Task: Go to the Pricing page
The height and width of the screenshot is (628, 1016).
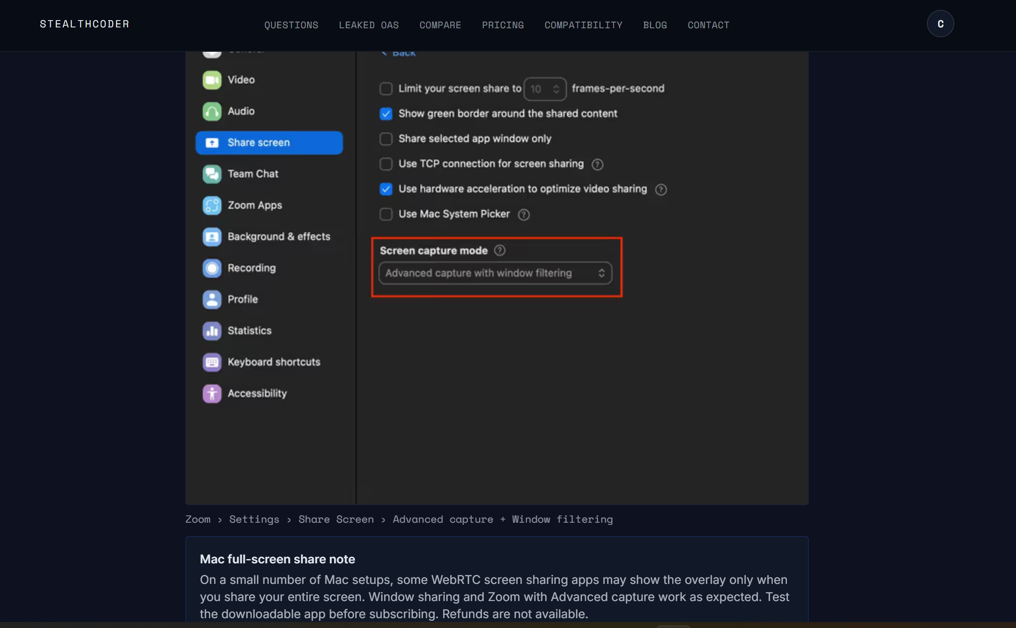Action: (x=503, y=25)
